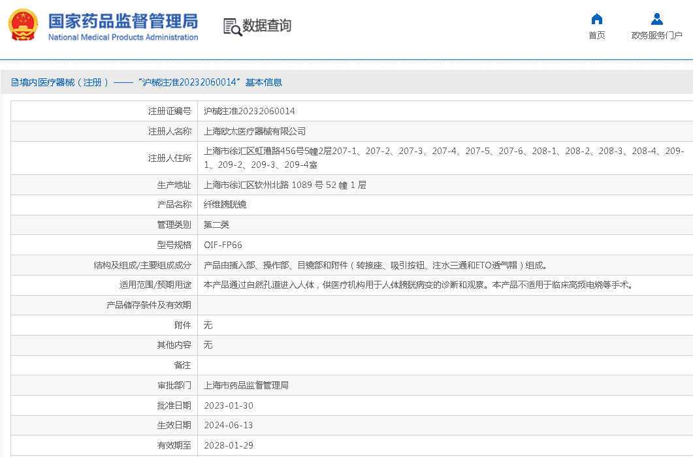Select the model value OIF-FP66
Viewport: 693px width, 457px height.
tap(223, 245)
